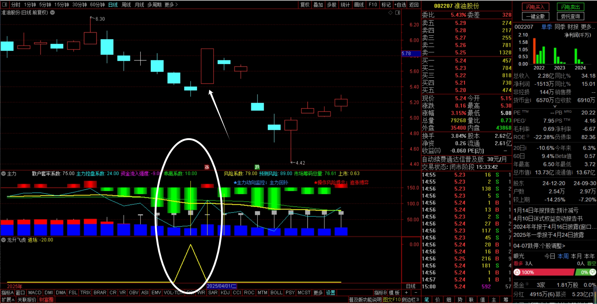Select the 本周 sentiment period
The width and height of the screenshot is (597, 304).
[x=563, y=256]
